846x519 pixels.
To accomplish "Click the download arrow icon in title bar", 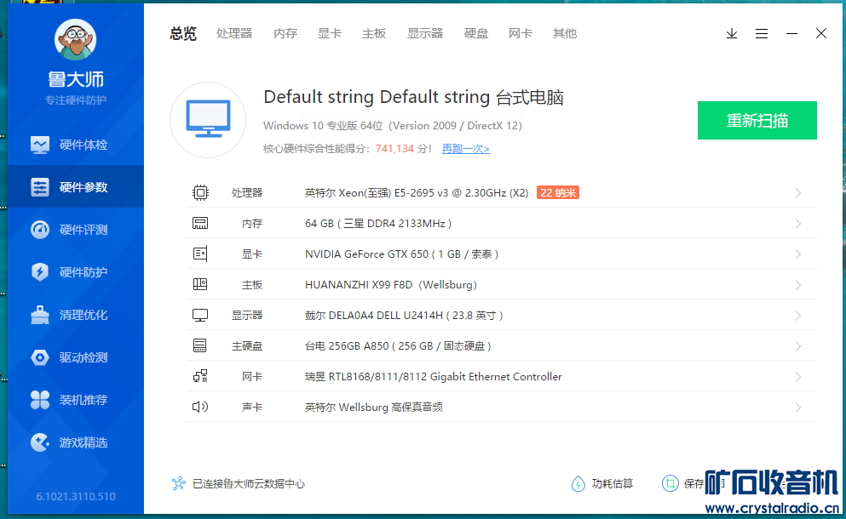I will pyautogui.click(x=732, y=34).
